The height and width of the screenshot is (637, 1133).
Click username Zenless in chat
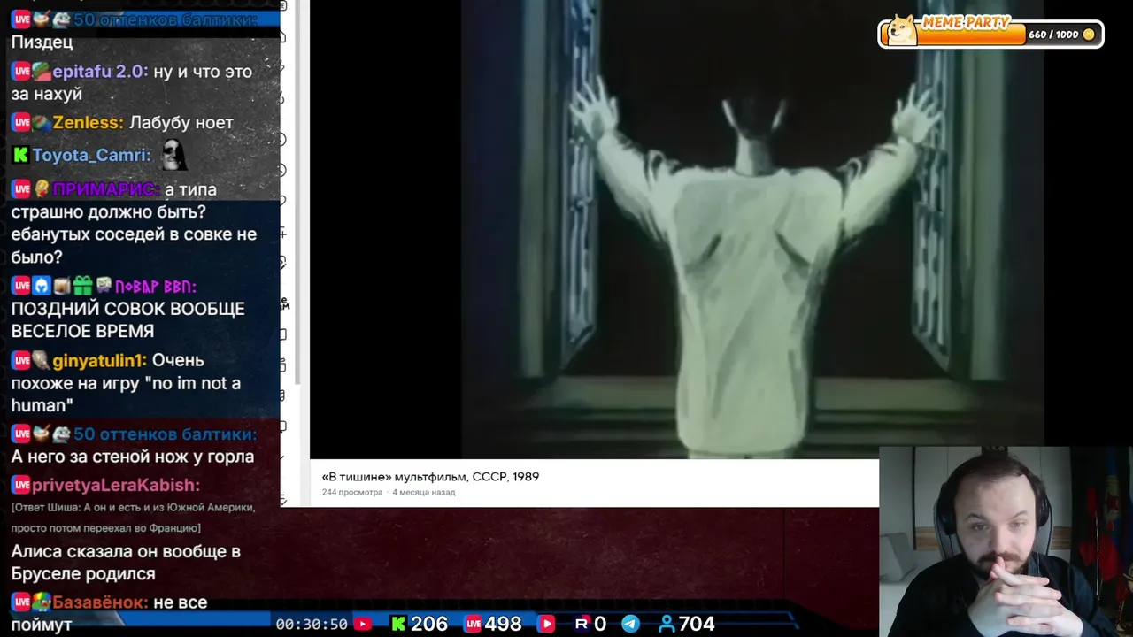[x=88, y=123]
